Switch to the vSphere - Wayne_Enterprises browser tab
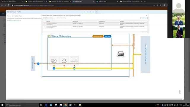The image size is (190, 107). (36, 2)
